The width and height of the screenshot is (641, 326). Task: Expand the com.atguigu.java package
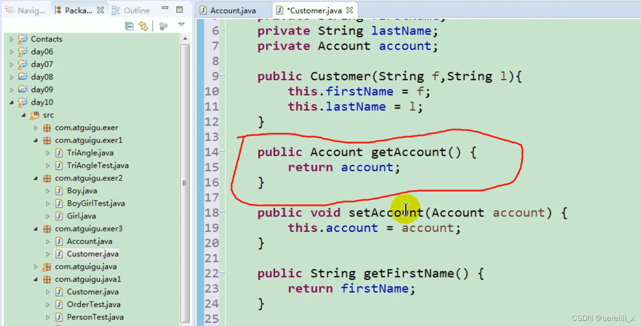[36, 267]
